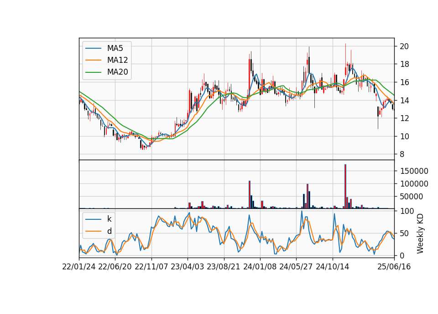
Task: Click the blue MA5 legend line sample
Action: (x=93, y=48)
